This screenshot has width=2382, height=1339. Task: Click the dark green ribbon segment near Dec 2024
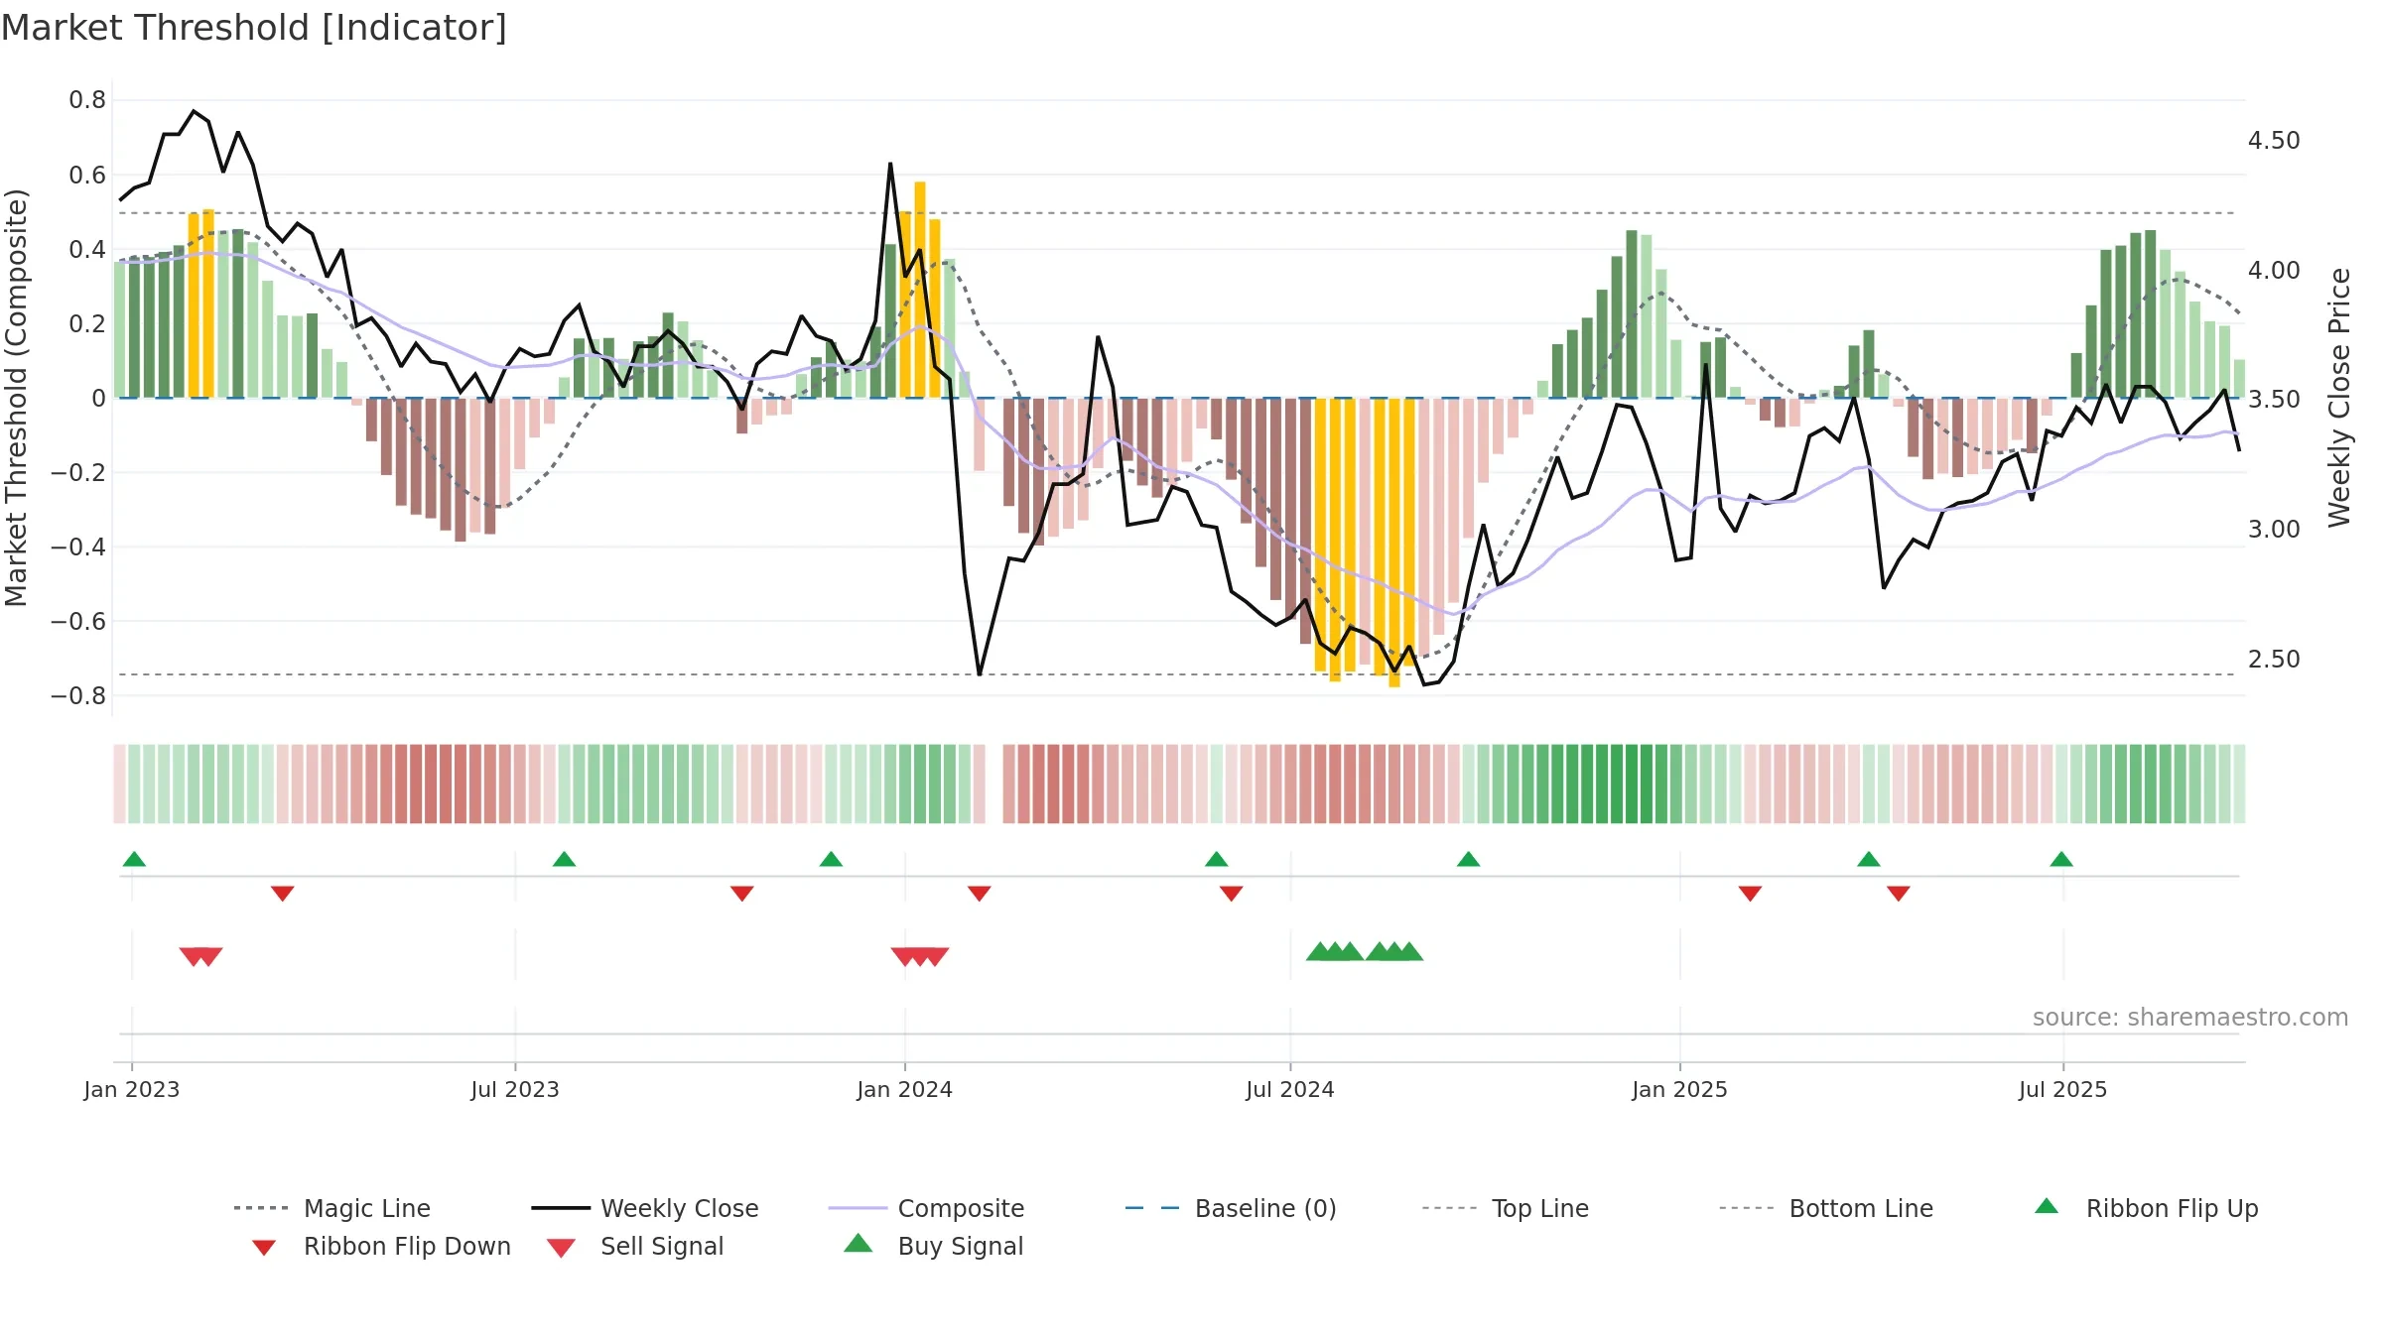tap(1632, 784)
